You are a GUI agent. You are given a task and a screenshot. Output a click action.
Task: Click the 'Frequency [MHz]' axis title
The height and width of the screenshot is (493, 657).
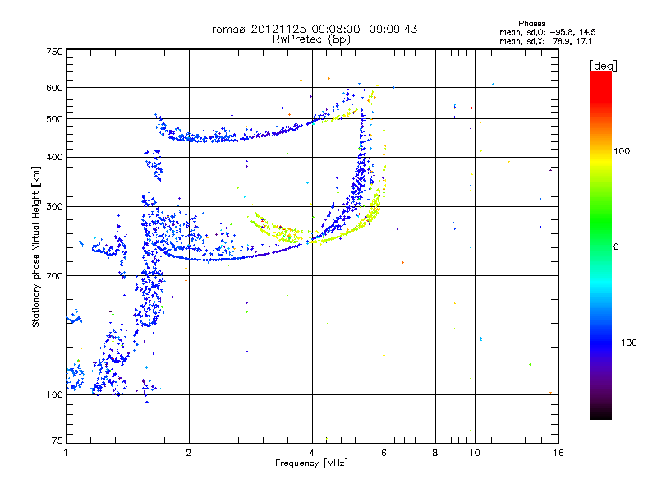(311, 463)
